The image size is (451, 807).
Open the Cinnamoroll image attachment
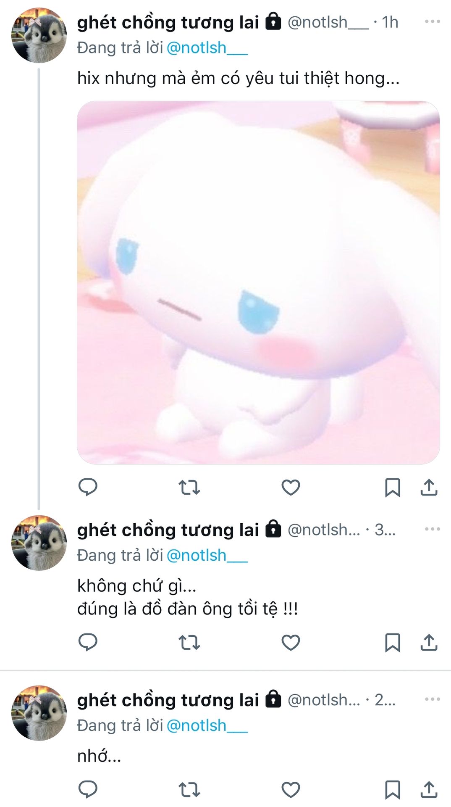tap(258, 282)
